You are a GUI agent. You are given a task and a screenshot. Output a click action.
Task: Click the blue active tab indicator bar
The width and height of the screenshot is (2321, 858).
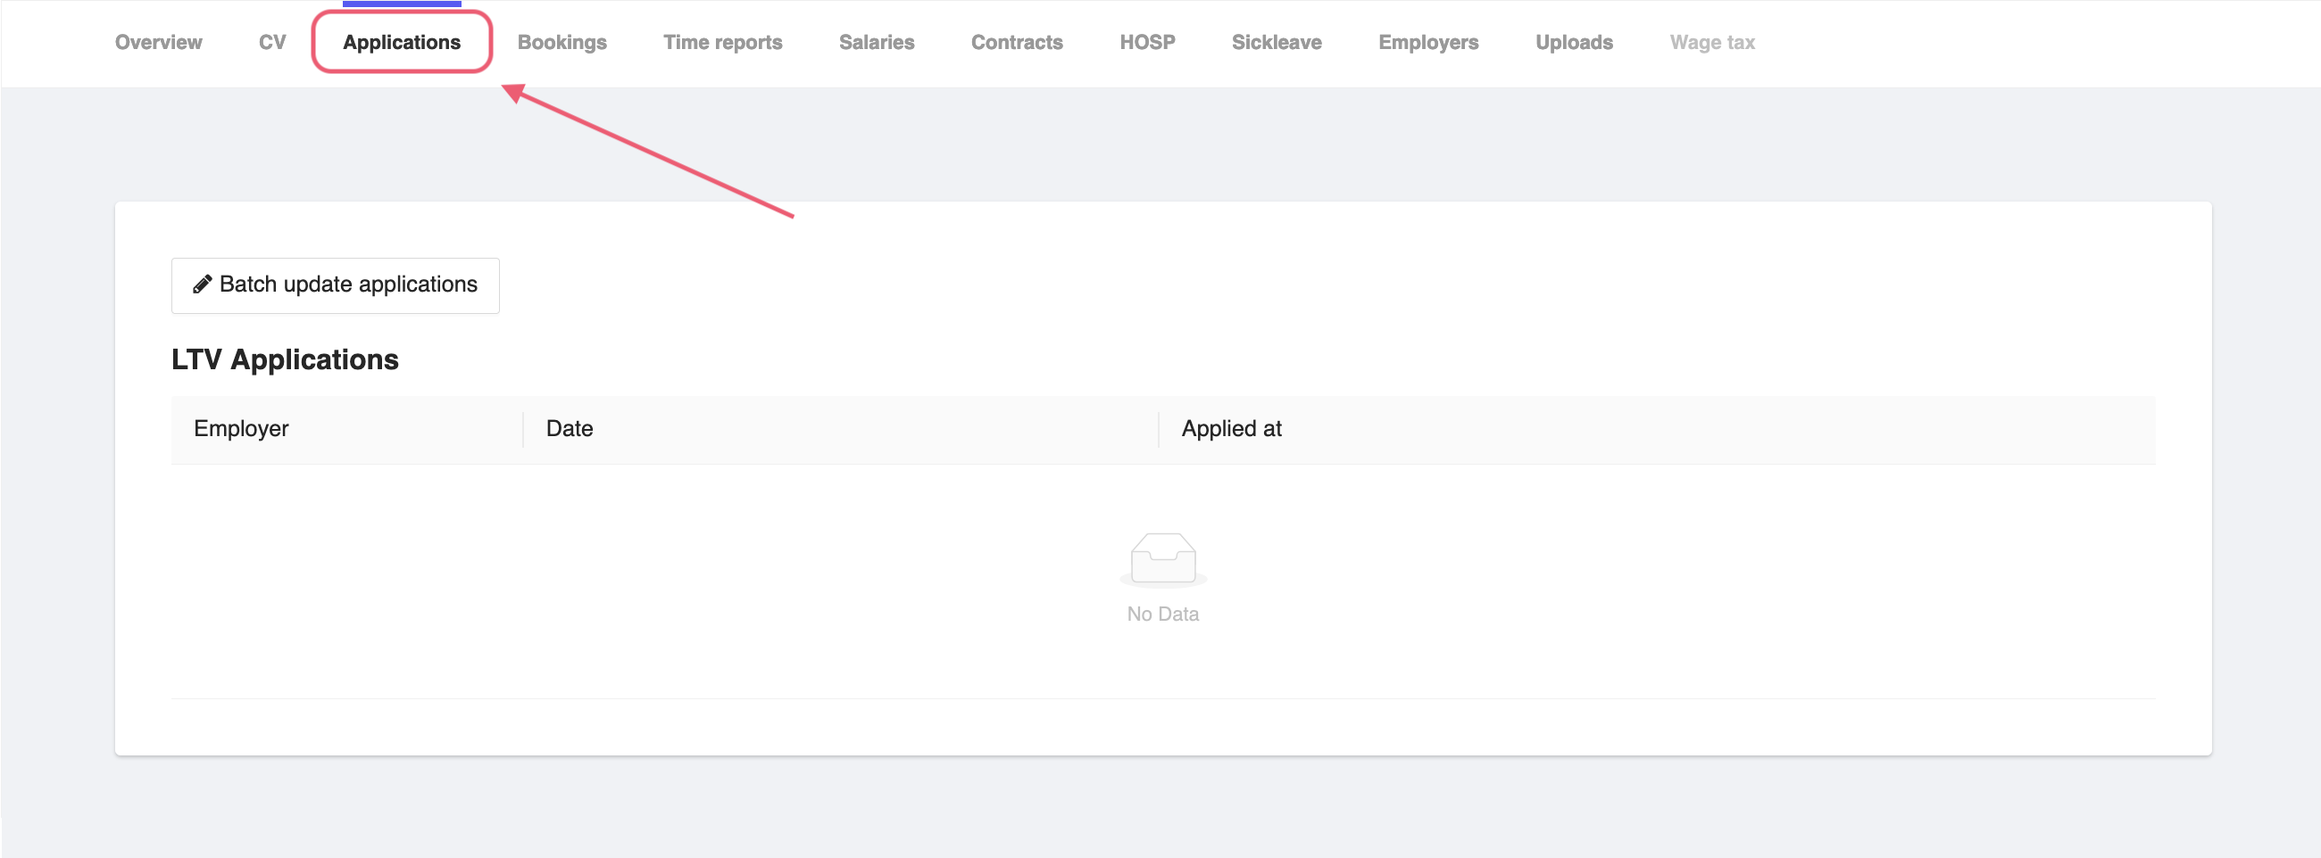tap(402, 4)
